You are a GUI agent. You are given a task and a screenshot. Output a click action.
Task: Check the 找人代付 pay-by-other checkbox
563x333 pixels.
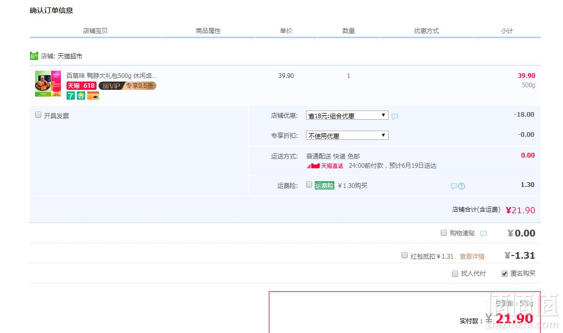coord(455,273)
